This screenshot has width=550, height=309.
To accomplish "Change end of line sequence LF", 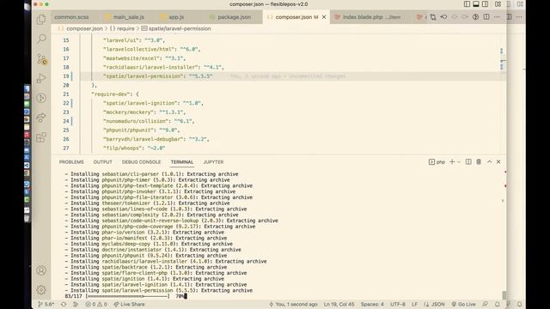I will [414, 304].
